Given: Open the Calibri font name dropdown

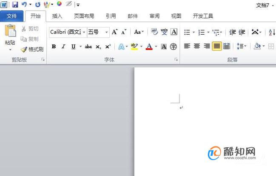Looking at the screenshot, I should 84,32.
